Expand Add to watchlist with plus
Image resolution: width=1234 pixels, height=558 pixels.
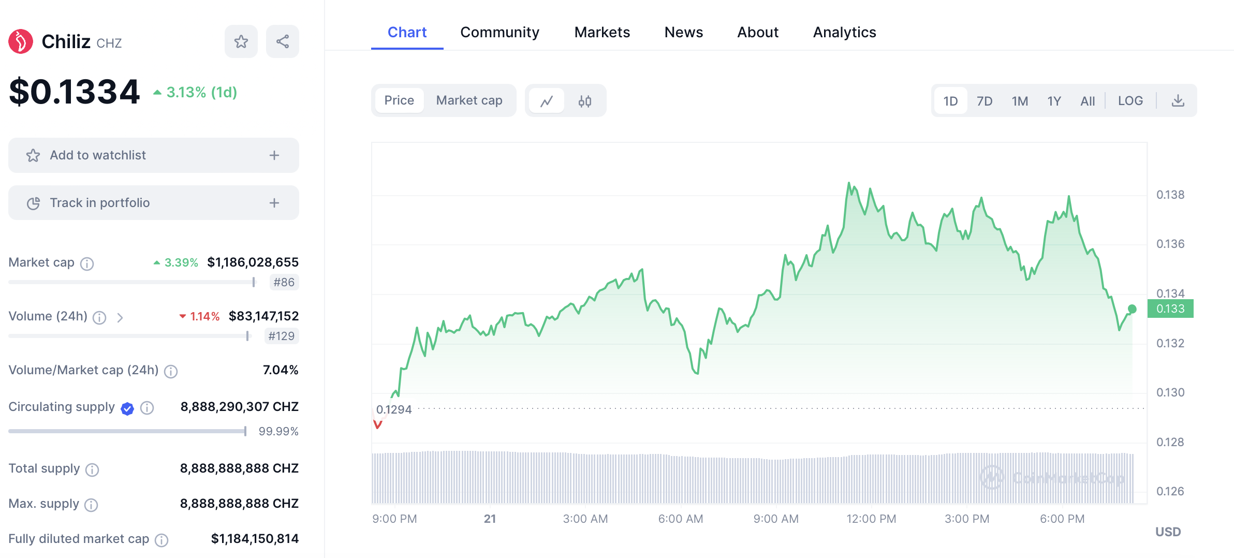tap(274, 155)
